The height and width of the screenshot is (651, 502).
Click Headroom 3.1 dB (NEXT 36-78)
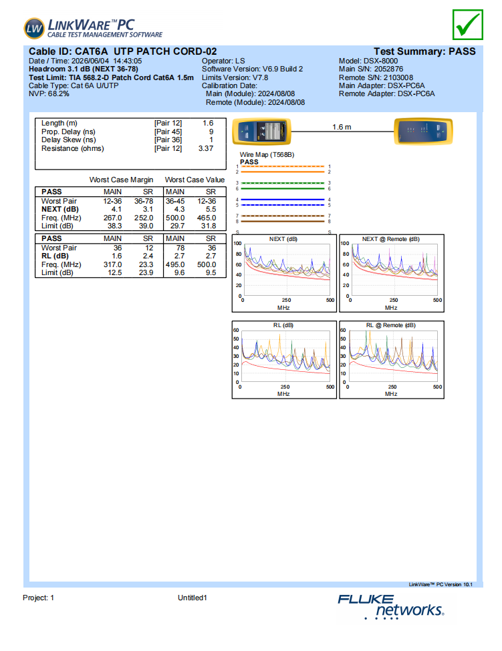coord(83,69)
